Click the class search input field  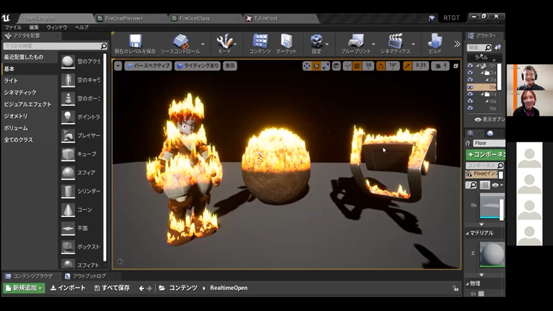click(x=52, y=46)
